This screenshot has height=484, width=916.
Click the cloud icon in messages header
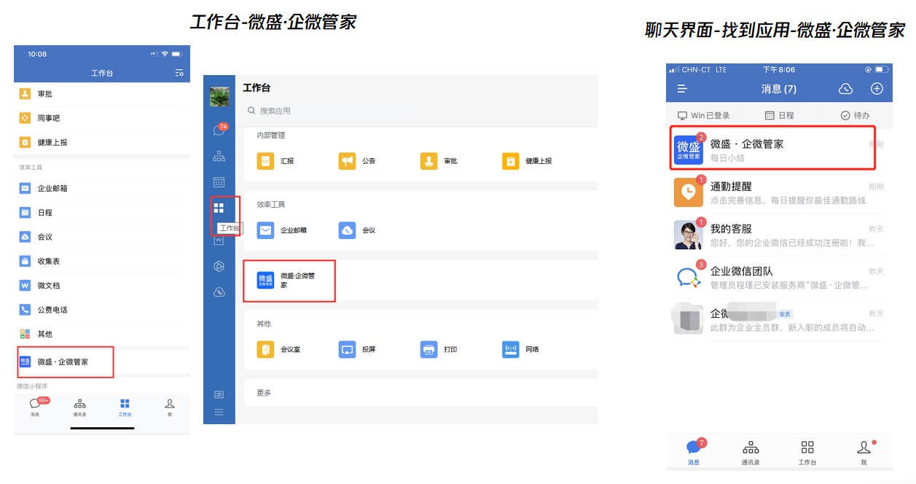(x=845, y=89)
